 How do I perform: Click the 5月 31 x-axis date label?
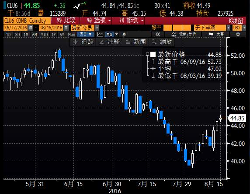click(x=35, y=184)
